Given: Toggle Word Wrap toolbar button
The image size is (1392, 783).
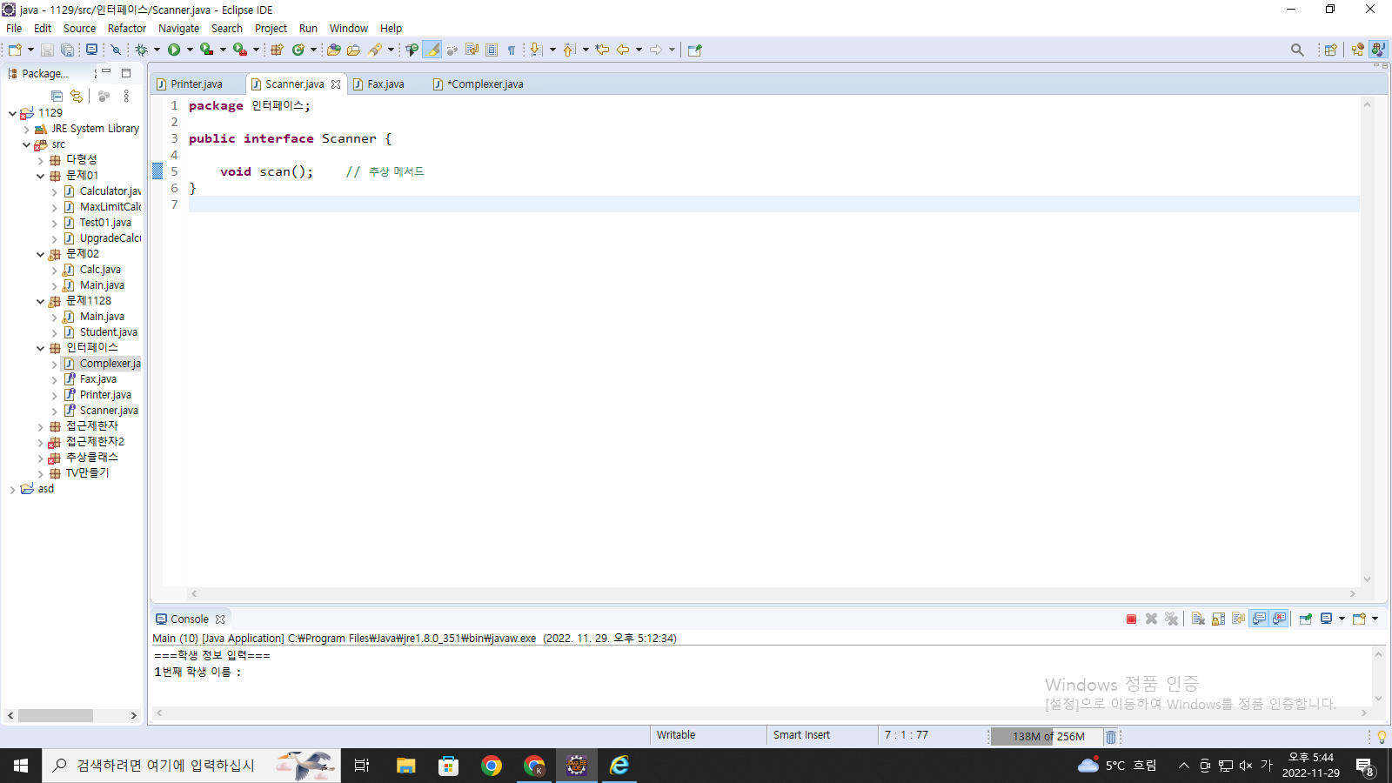Looking at the screenshot, I should click(472, 50).
